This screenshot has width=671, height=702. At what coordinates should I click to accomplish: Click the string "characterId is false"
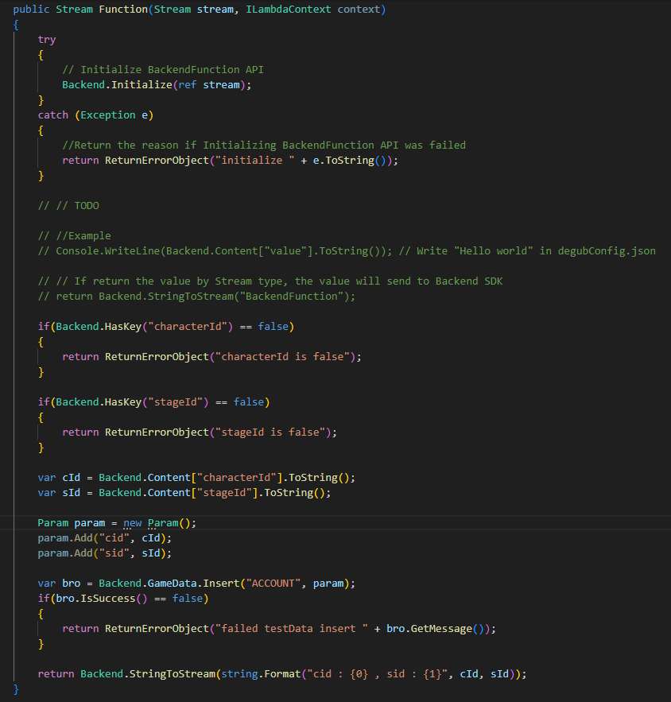coord(282,357)
